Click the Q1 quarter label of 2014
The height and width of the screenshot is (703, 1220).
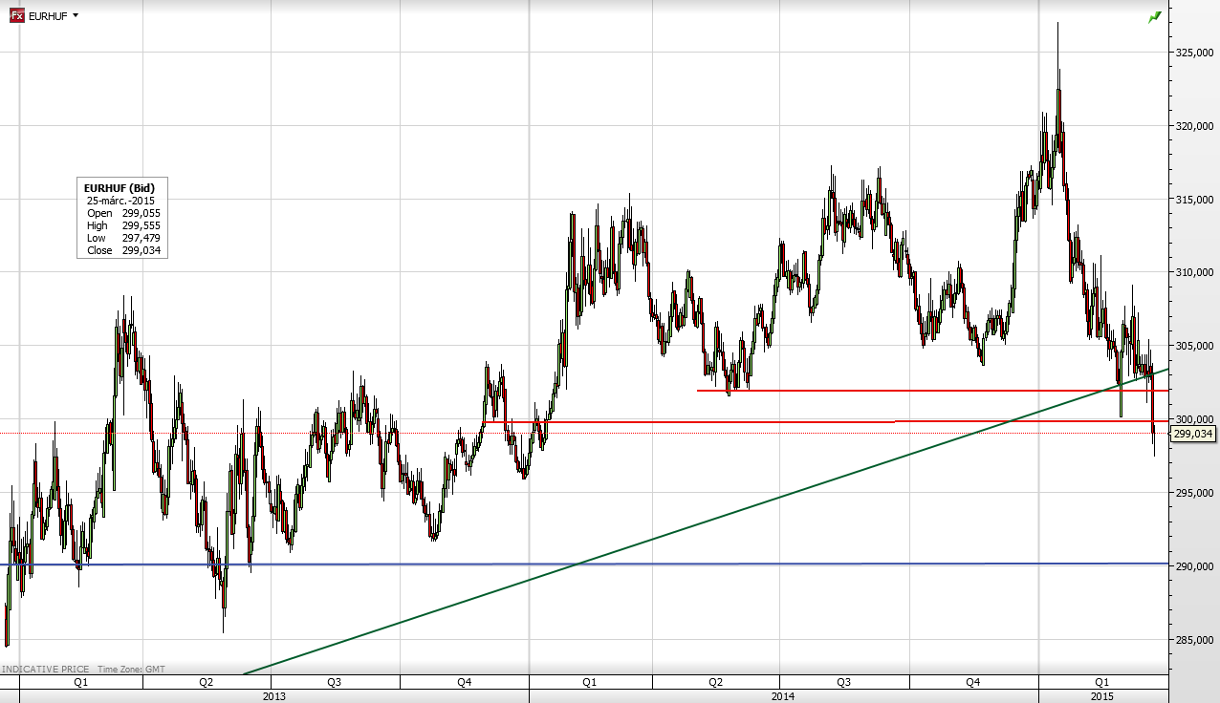coord(590,683)
